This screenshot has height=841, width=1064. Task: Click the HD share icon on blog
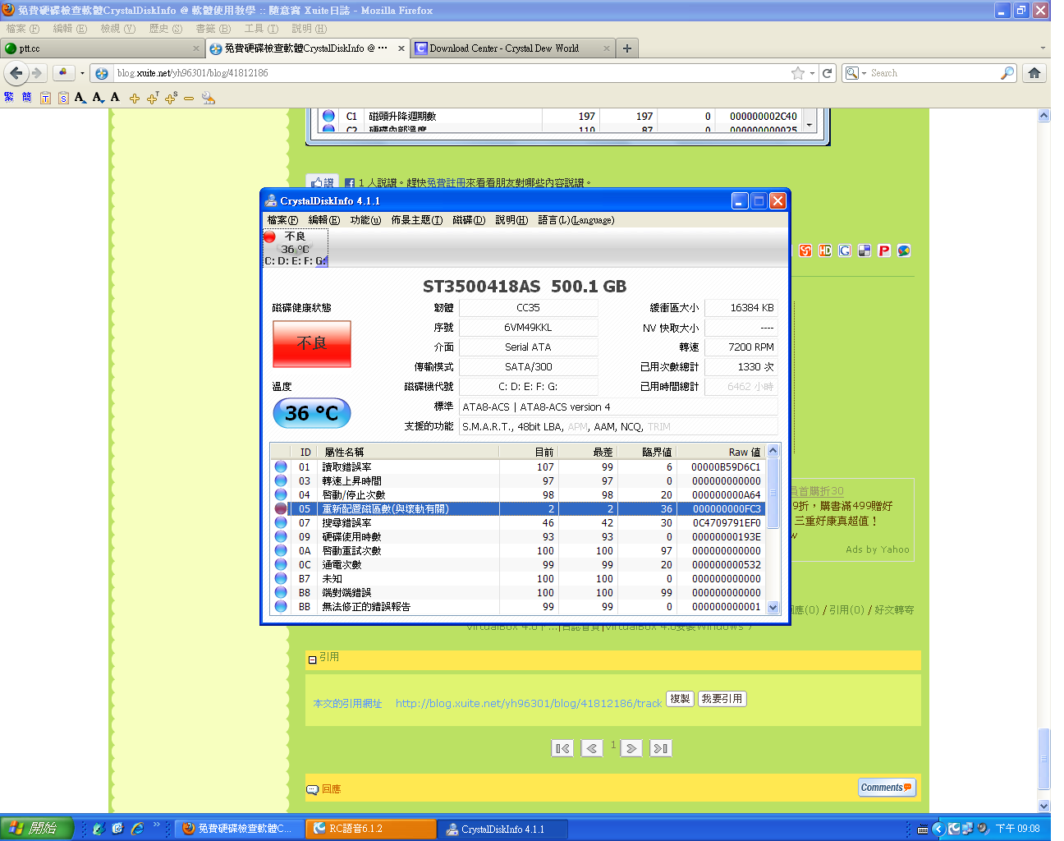click(x=825, y=250)
